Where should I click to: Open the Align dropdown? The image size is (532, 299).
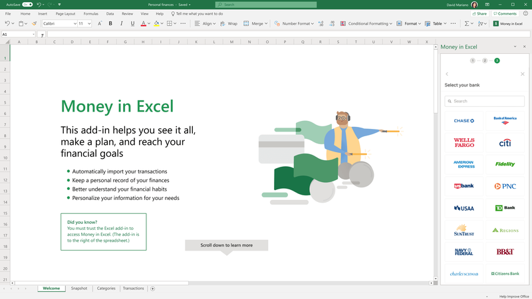tap(205, 23)
